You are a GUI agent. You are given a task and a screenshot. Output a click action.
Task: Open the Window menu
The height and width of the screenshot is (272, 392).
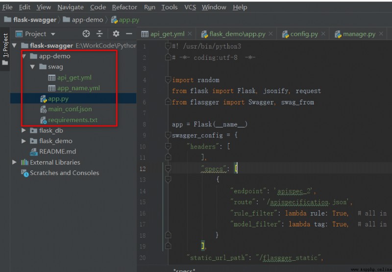pos(214,7)
